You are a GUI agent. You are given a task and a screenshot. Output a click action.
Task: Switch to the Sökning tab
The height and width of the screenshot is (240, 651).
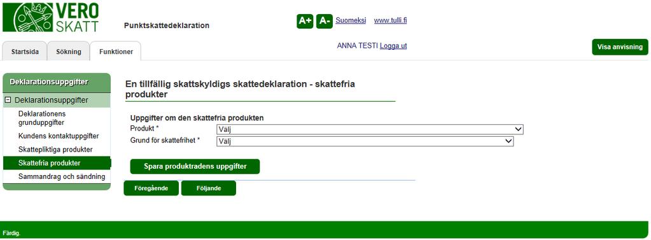point(69,52)
